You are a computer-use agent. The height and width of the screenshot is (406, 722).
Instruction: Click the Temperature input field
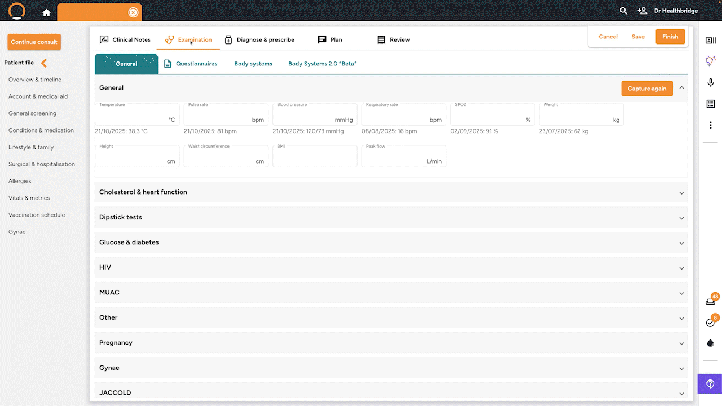click(x=137, y=114)
